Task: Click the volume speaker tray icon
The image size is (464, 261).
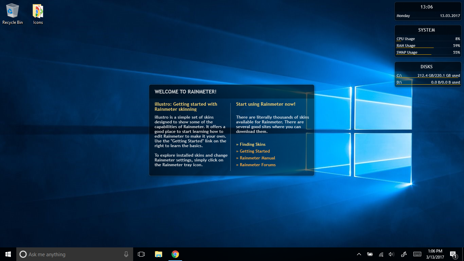Action: (x=391, y=254)
